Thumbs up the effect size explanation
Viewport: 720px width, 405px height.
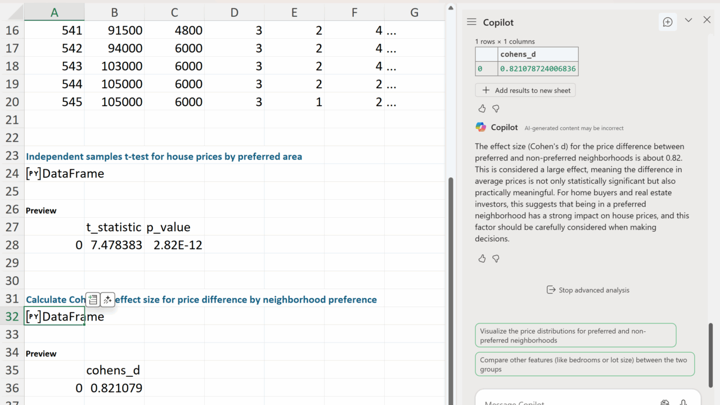[x=482, y=259]
